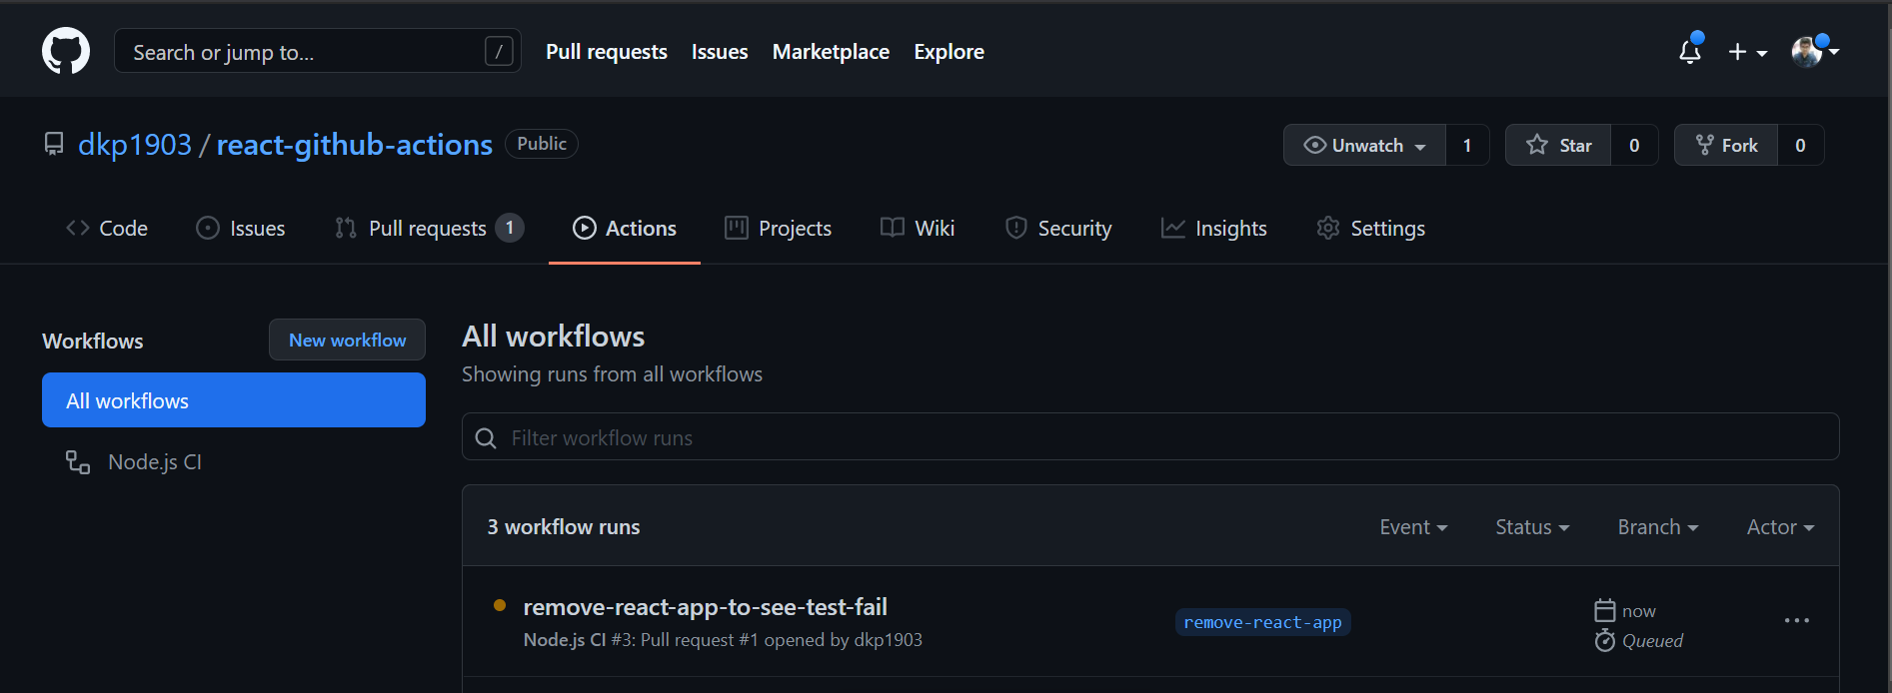Focus the Search or jump to field
Viewport: 1892px width, 693px height.
pos(318,51)
